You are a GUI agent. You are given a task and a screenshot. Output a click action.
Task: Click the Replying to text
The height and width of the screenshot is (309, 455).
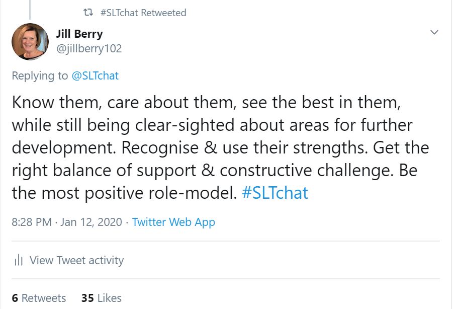click(40, 75)
